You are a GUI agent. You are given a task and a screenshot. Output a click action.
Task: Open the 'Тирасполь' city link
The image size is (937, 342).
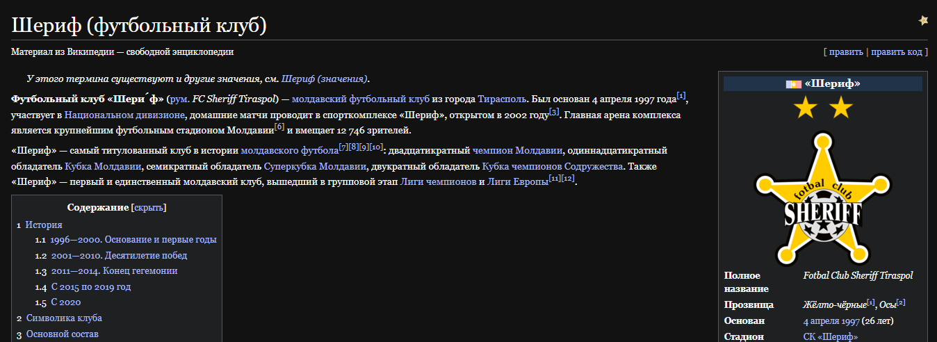click(502, 99)
